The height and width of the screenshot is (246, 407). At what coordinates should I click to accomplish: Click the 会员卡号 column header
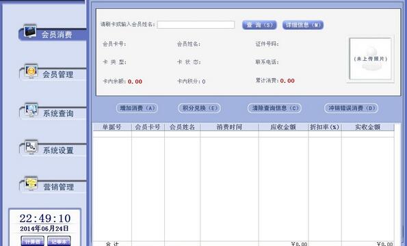(x=148, y=127)
